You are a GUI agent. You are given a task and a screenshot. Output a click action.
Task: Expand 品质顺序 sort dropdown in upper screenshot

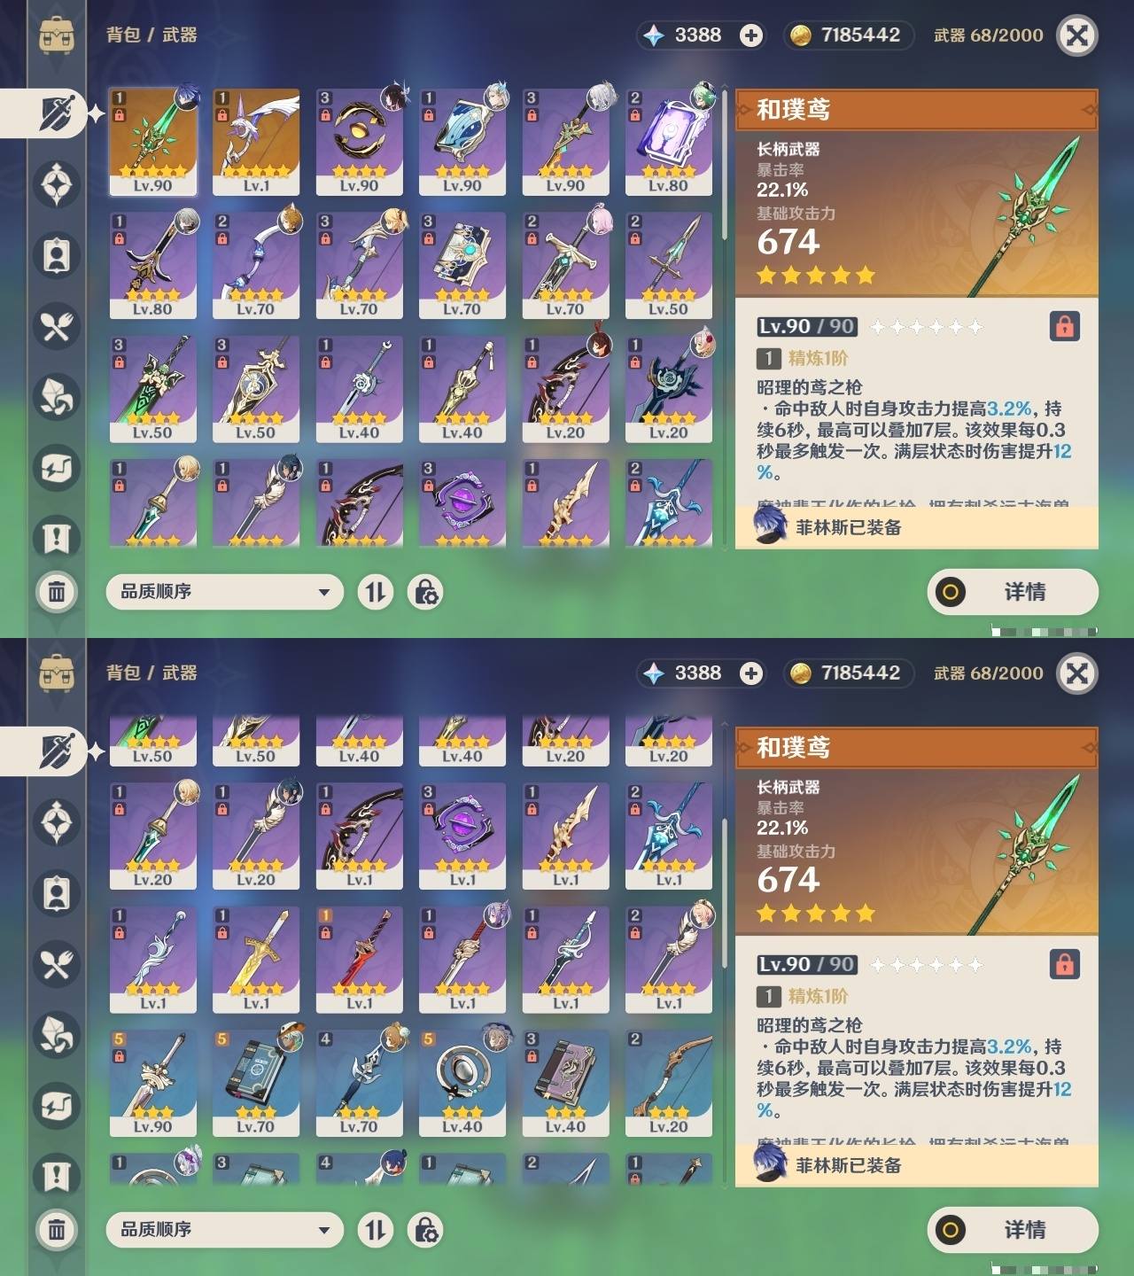[224, 592]
